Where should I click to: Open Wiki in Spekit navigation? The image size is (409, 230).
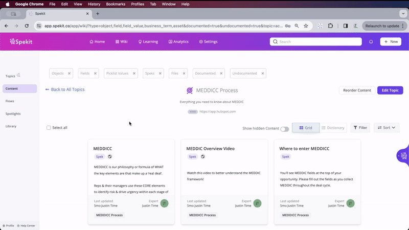tap(122, 42)
